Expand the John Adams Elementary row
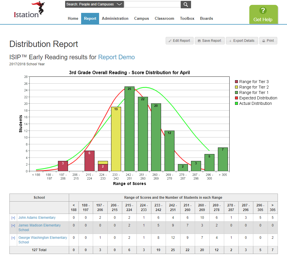 click(x=13, y=218)
